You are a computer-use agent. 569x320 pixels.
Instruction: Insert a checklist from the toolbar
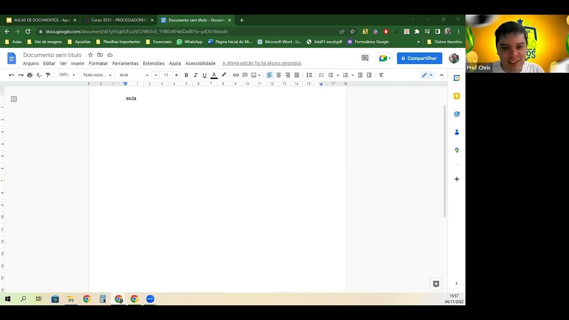pos(321,75)
